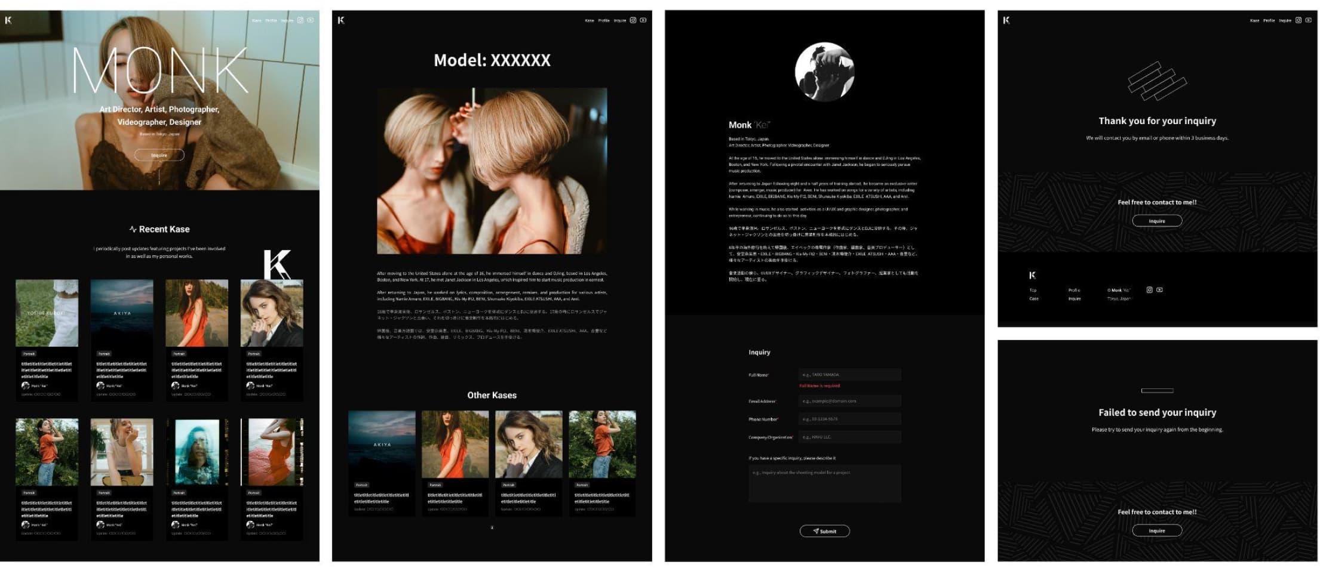Viewport: 1320px width, 571px height.
Task: Click the 'Thank you for your inquiry' heading
Action: click(1157, 121)
